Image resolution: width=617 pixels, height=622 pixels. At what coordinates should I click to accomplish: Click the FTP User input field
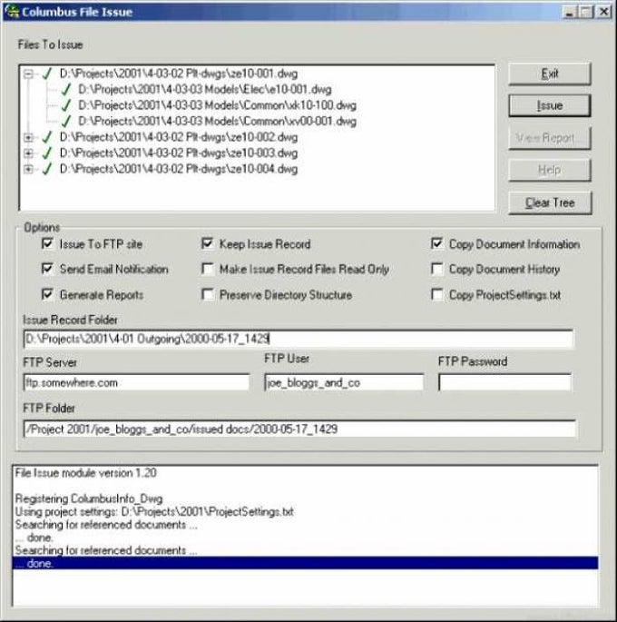[344, 383]
